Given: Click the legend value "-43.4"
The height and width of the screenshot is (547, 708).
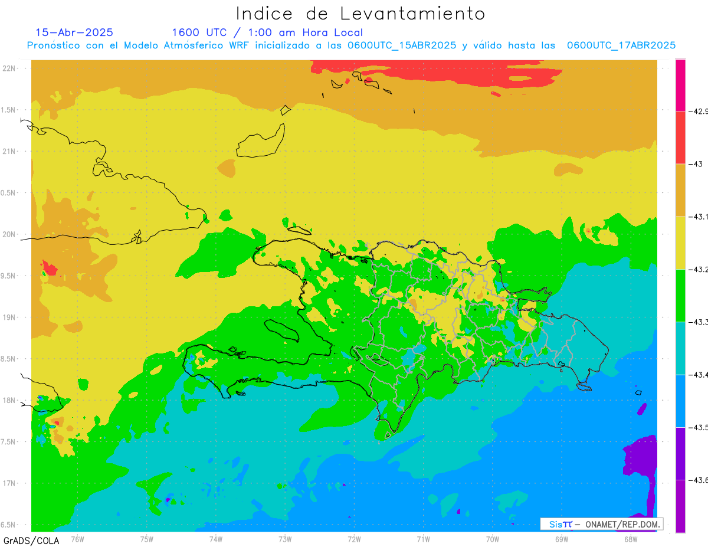Looking at the screenshot, I should 699,375.
